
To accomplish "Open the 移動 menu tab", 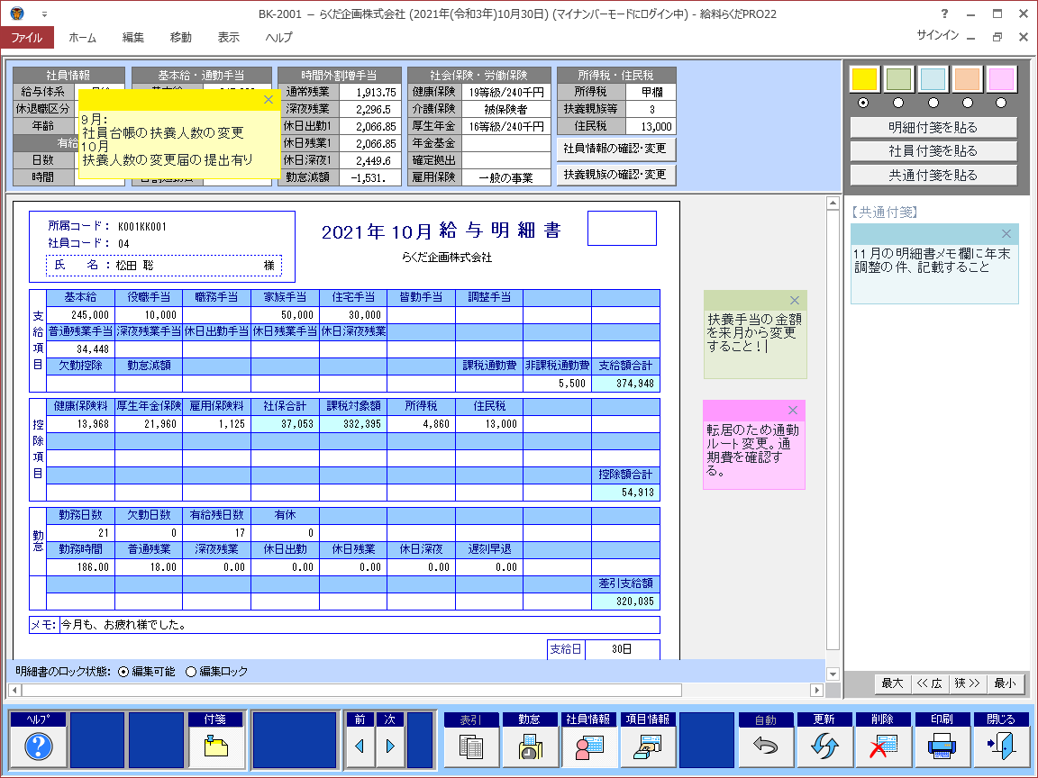I will tap(181, 38).
